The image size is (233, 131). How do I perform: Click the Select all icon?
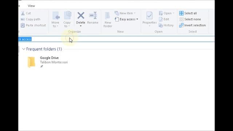[181, 13]
